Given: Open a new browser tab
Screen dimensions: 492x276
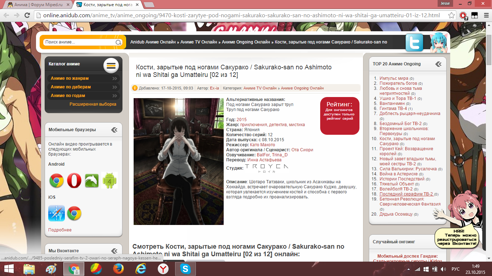Looking at the screenshot, I should (x=149, y=5).
